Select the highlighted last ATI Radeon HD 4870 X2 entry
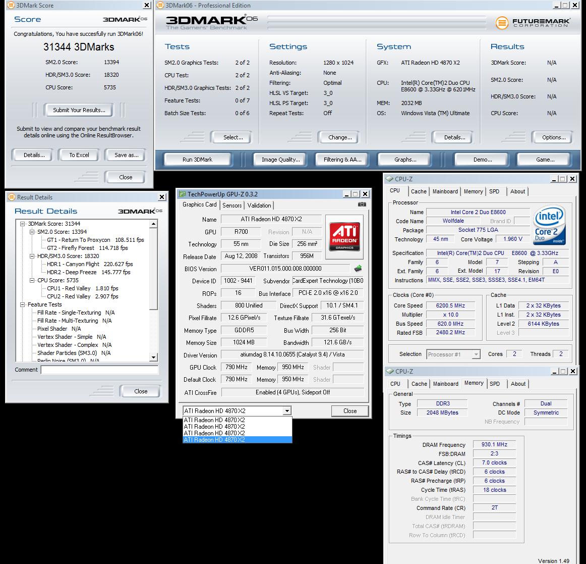The image size is (586, 564). click(x=238, y=440)
